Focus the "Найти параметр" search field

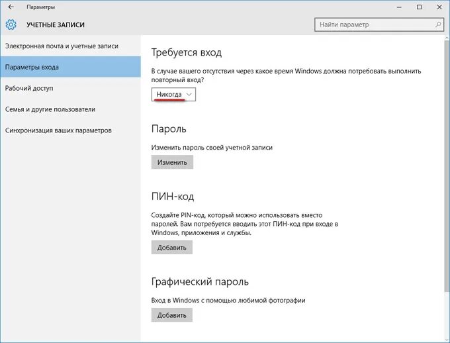click(x=379, y=24)
